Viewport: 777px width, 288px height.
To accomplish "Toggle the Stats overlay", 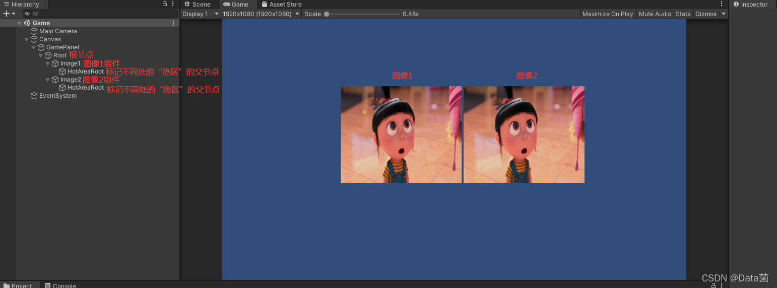I will pyautogui.click(x=683, y=14).
